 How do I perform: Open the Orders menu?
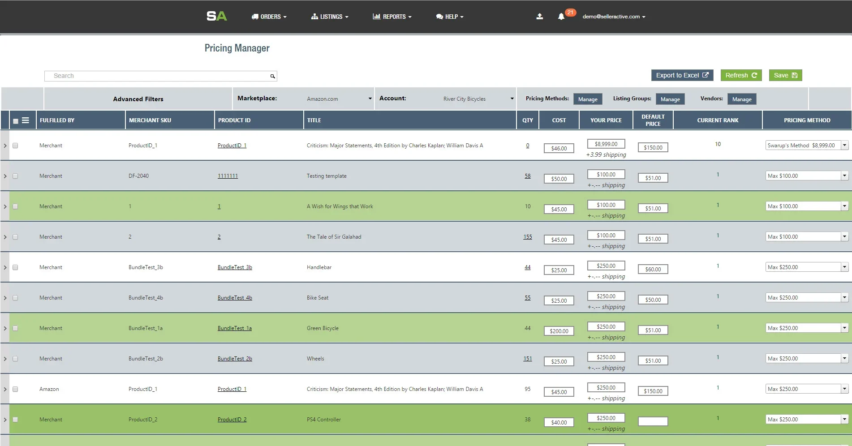(269, 17)
